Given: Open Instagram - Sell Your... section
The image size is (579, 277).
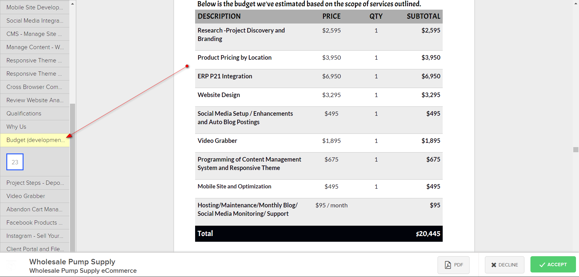Looking at the screenshot, I should pos(35,236).
